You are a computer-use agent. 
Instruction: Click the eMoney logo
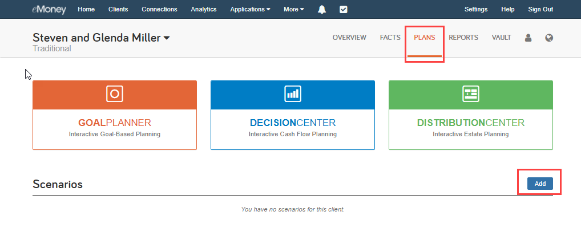(49, 9)
